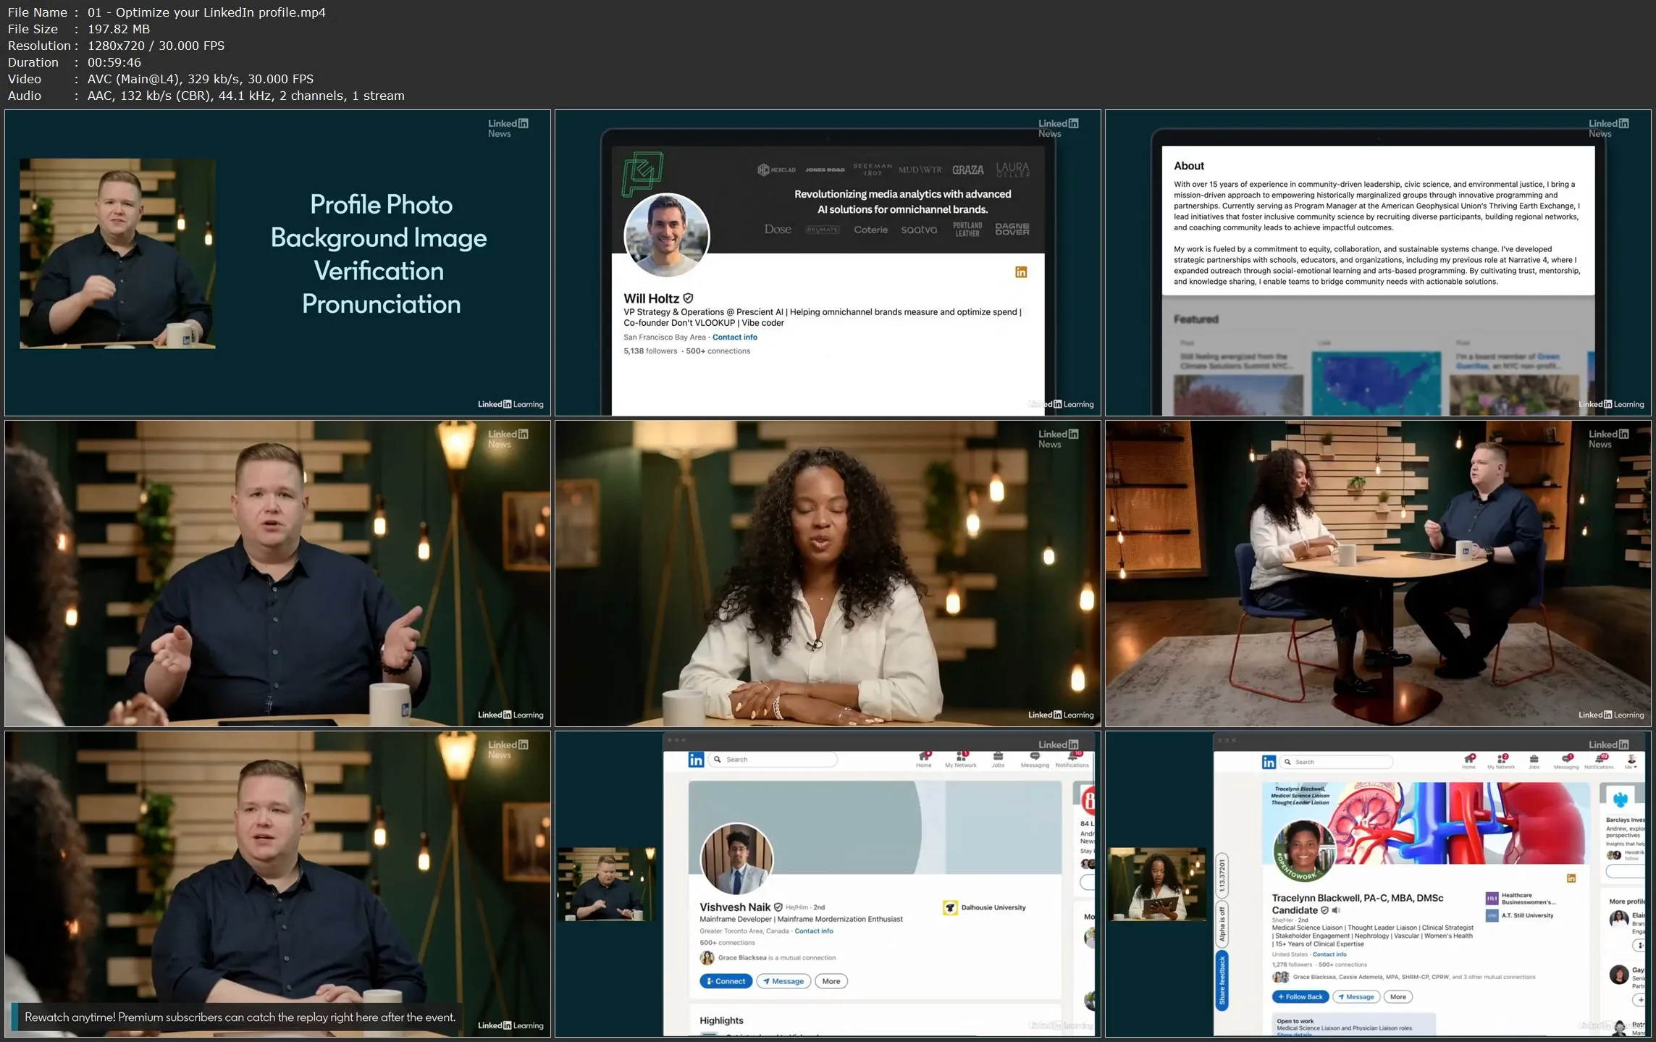
Task: Open Notifications on Tracelynn Blackwell's page
Action: tap(1599, 761)
